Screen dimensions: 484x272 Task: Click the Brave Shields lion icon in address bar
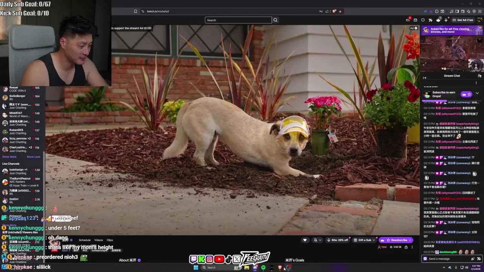click(334, 11)
